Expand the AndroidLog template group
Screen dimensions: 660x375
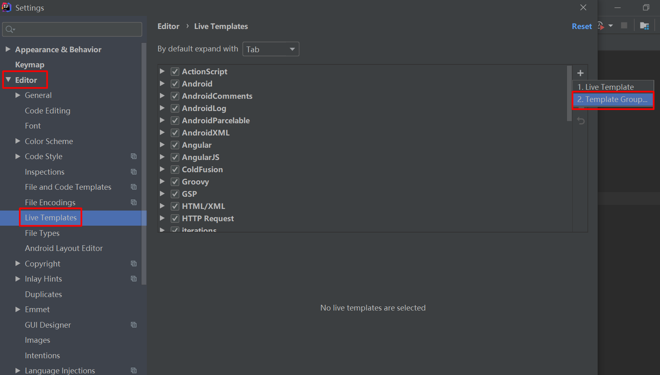162,108
